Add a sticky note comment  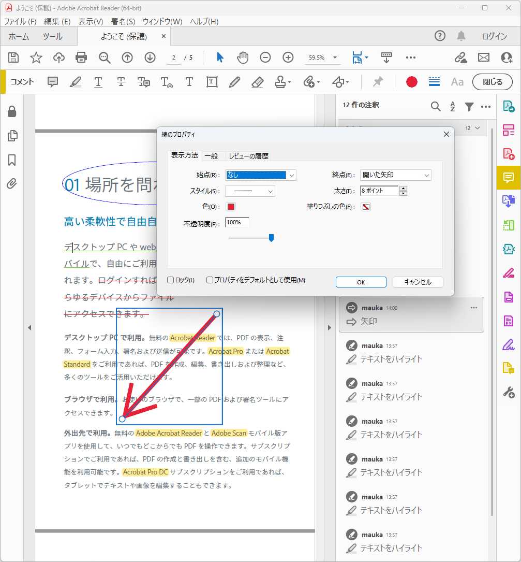(53, 82)
